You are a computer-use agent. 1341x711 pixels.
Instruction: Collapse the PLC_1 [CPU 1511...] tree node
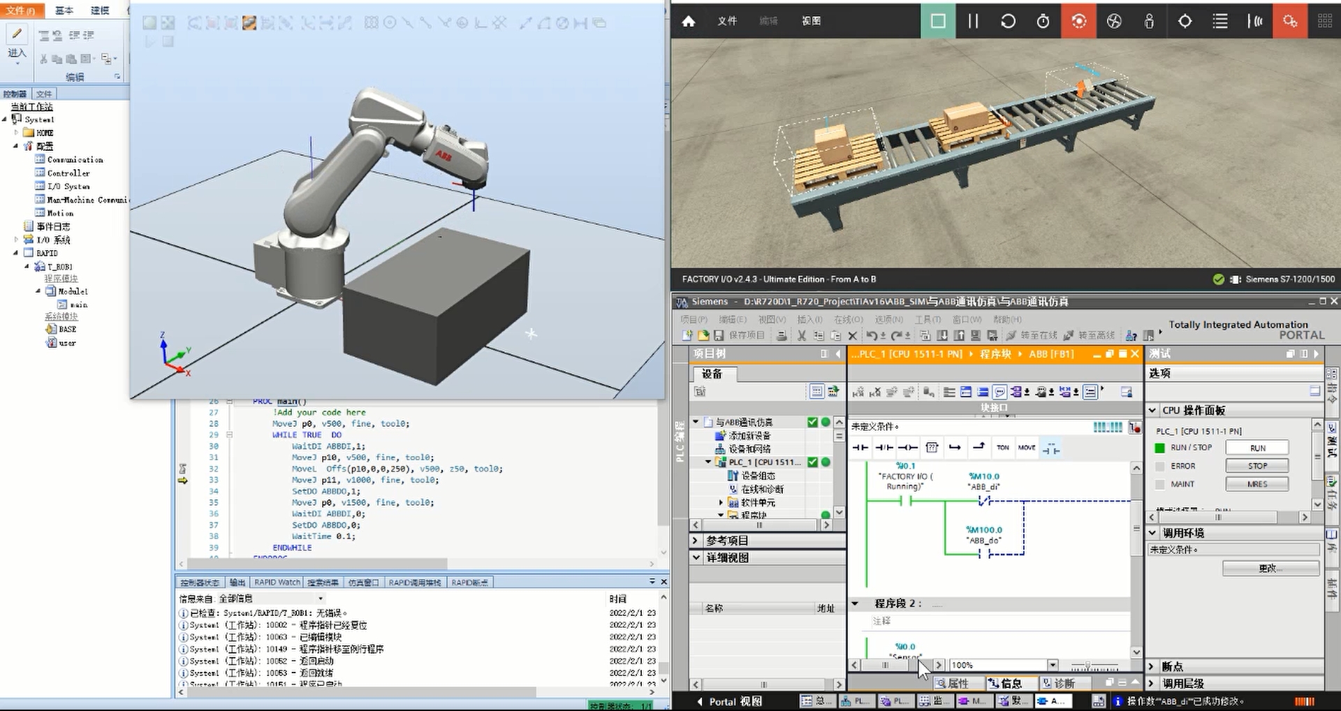[x=708, y=462]
